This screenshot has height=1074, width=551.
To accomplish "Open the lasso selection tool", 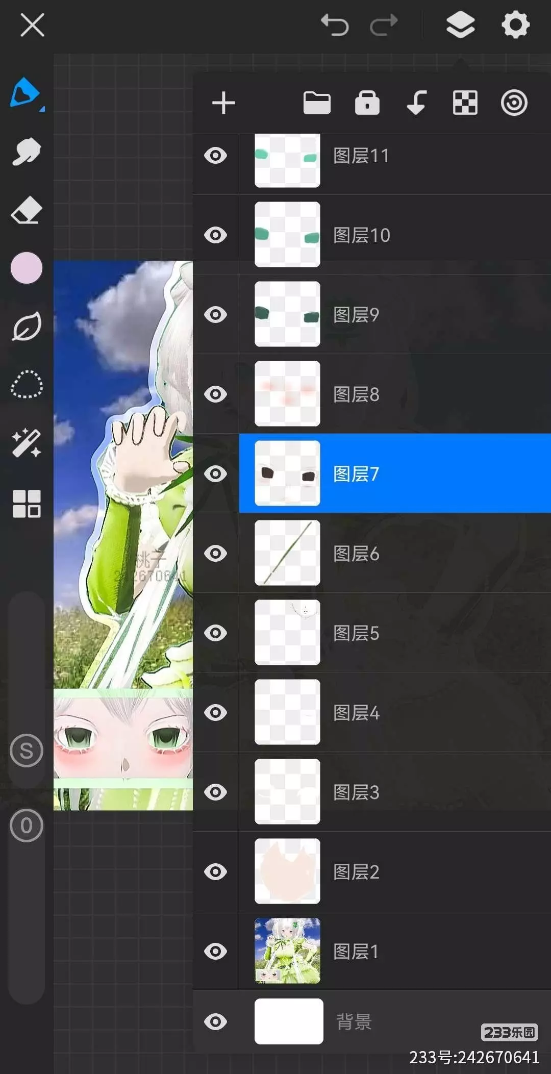I will click(27, 384).
